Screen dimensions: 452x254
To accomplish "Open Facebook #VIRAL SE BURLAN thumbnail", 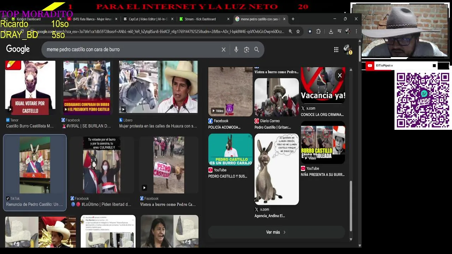I will (x=87, y=87).
